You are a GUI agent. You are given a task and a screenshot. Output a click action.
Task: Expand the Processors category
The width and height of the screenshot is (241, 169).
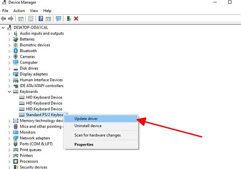(9, 161)
